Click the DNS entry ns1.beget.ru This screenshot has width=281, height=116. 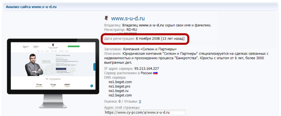119,91
